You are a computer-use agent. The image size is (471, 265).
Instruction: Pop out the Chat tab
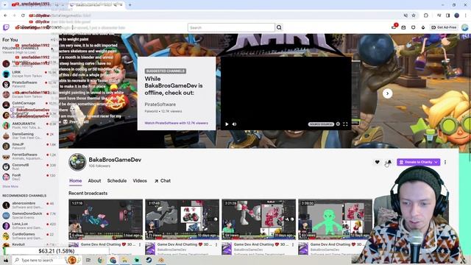(163, 181)
